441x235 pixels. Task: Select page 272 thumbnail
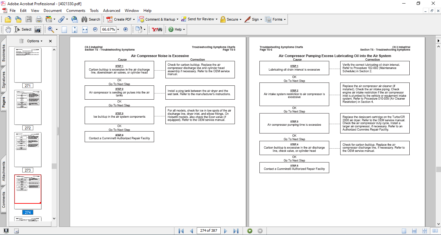coord(28,107)
